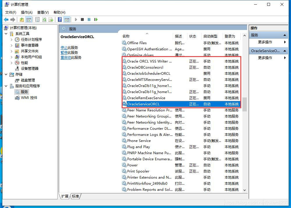
Task: Select the Plug and Play service row
Action: pyautogui.click(x=181, y=147)
